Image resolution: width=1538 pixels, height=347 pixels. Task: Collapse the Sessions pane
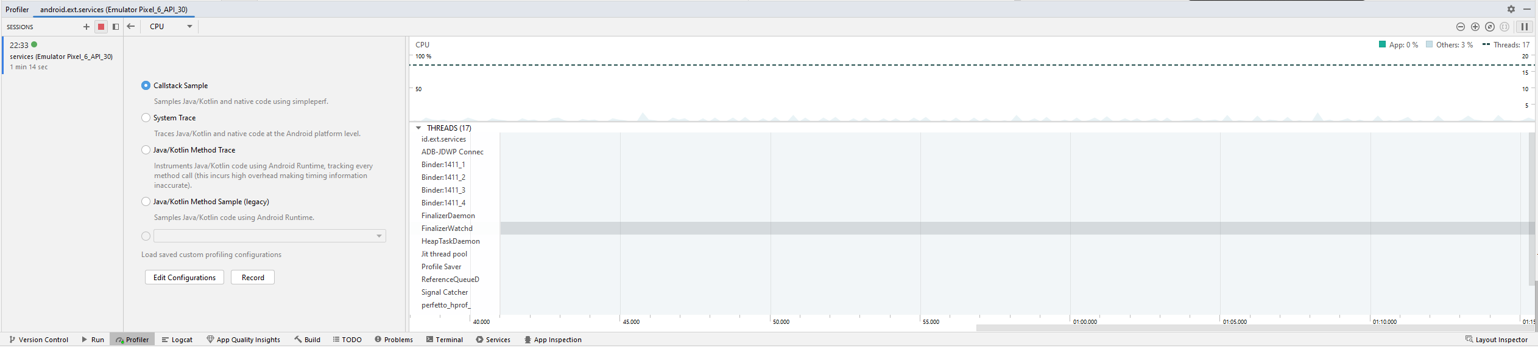116,27
